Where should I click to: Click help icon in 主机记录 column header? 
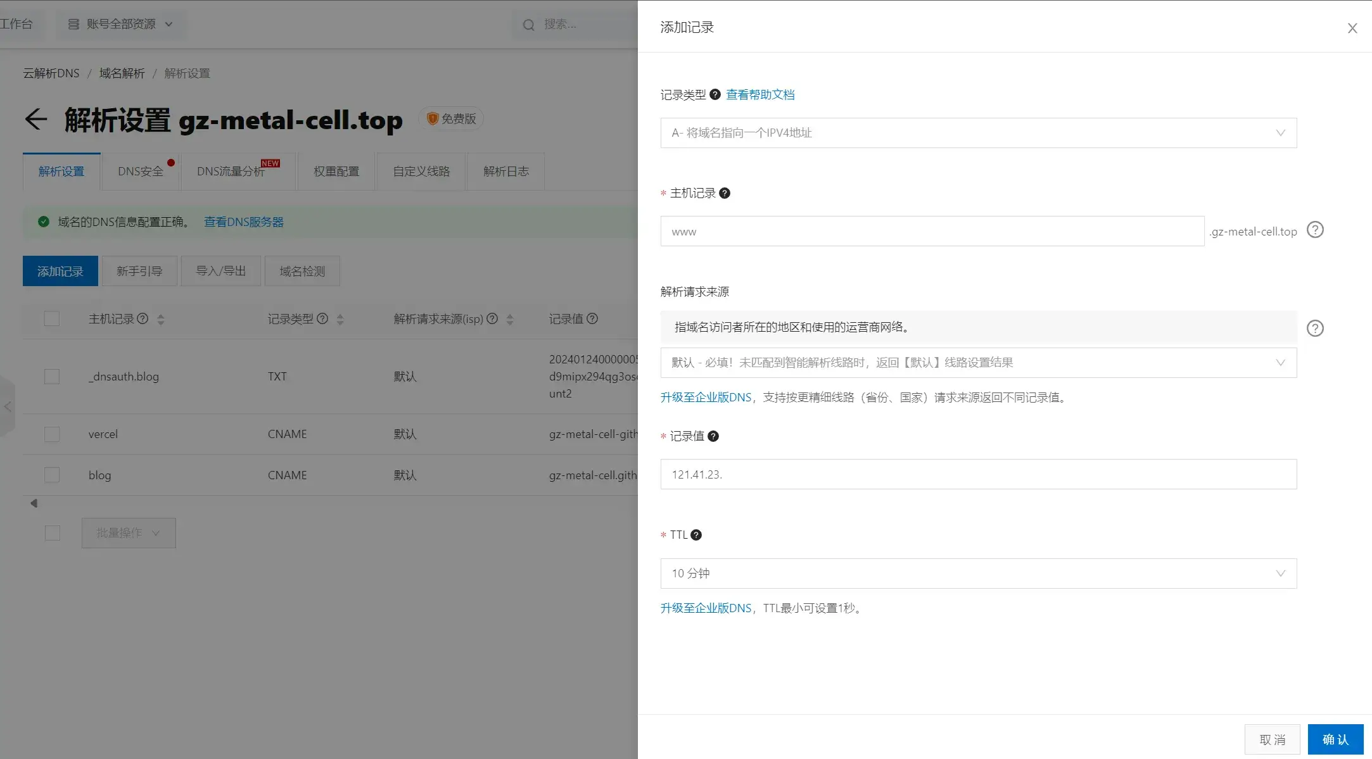[x=143, y=318]
